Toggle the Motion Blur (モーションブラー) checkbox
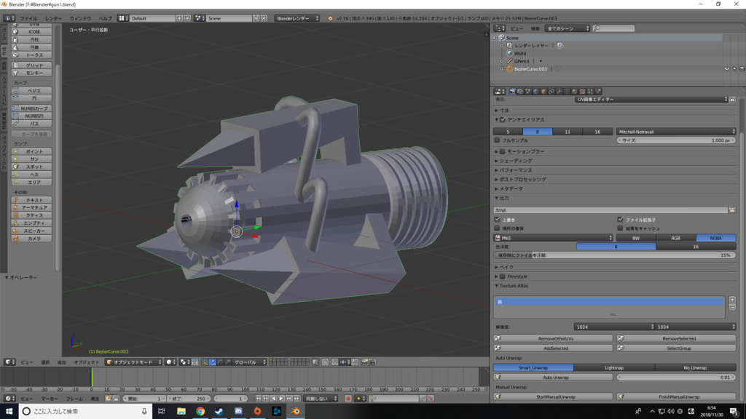 coord(503,151)
